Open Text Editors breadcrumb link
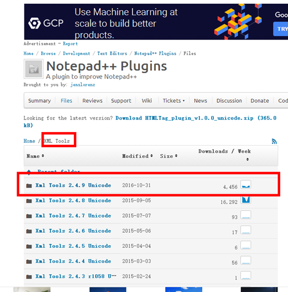Viewport: 288px width, 292px height. coord(112,54)
